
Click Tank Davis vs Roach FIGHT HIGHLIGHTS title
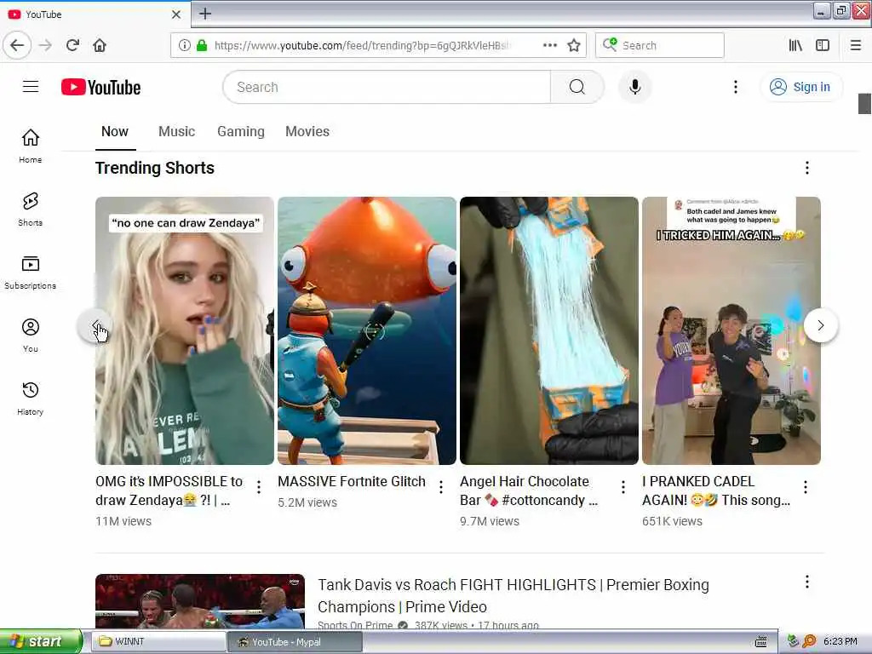pyautogui.click(x=513, y=595)
